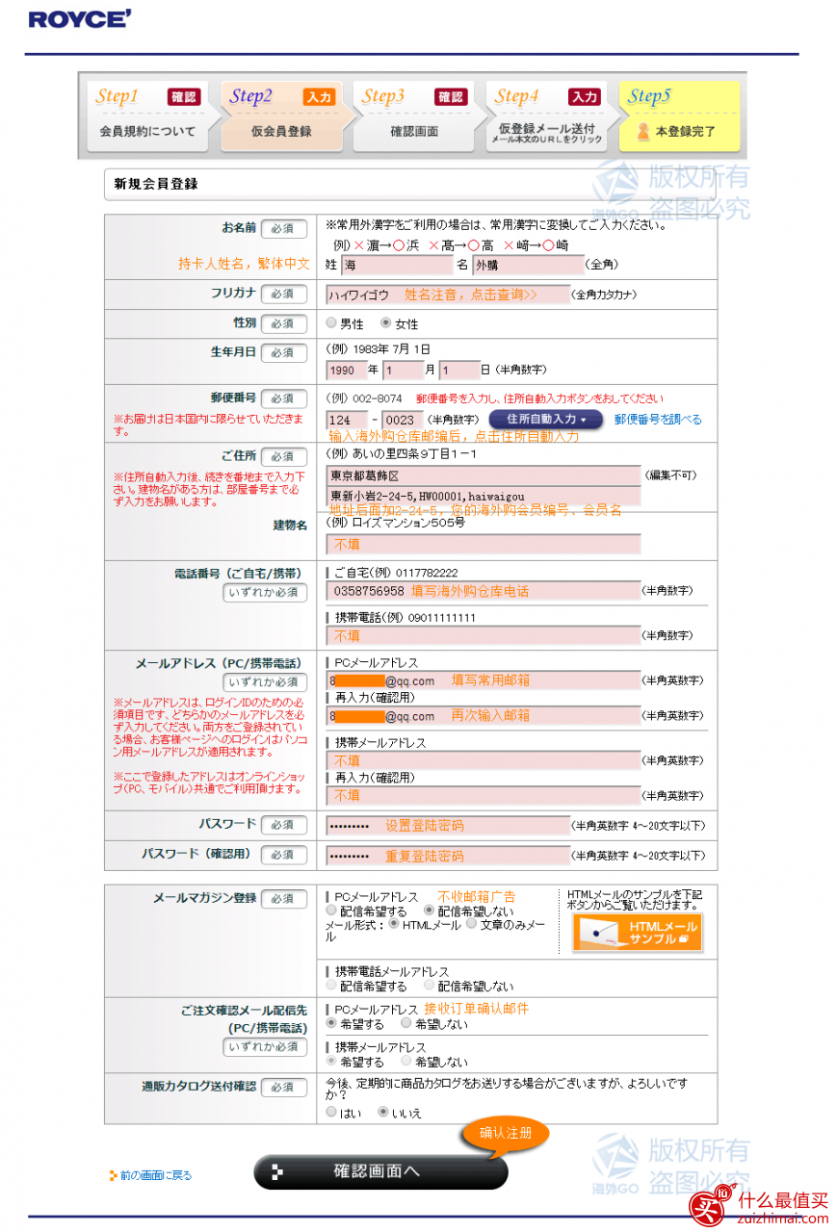Choose いいえ for catalog delivery
The height and width of the screenshot is (1232, 837).
pyautogui.click(x=383, y=1112)
